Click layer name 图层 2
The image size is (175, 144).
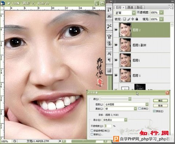(x=137, y=30)
